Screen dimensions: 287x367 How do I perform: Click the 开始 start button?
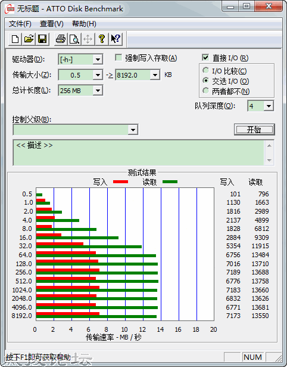(x=254, y=129)
